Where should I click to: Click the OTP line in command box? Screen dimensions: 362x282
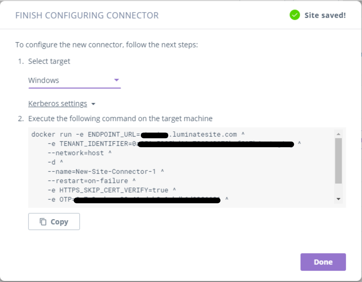[62, 199]
